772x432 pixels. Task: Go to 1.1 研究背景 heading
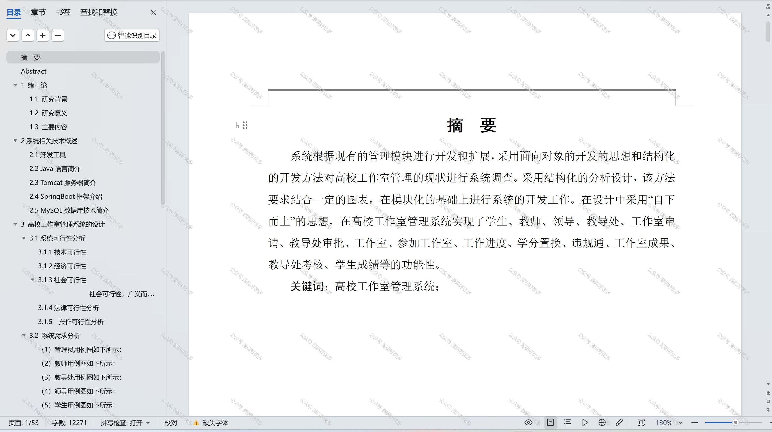click(48, 99)
